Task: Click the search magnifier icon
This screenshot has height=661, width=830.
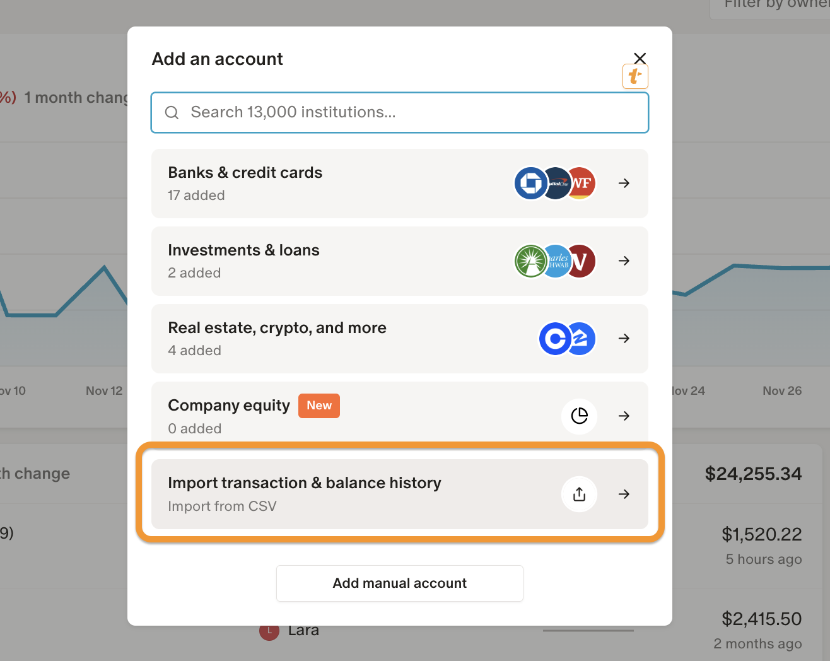Action: pyautogui.click(x=172, y=112)
